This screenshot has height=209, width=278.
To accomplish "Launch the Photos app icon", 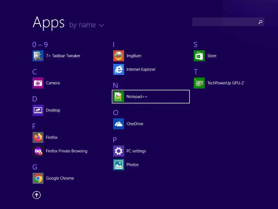I will 119,165.
